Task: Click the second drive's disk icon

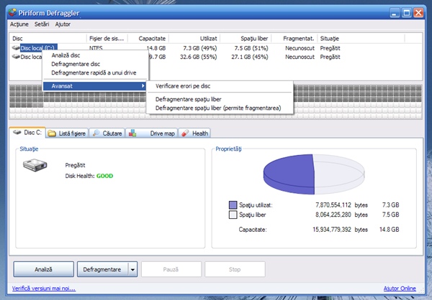Action: (16, 57)
